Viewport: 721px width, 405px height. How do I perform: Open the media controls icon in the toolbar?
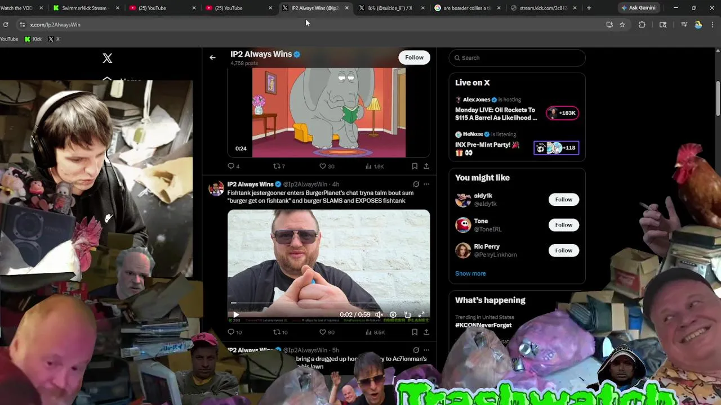click(x=684, y=25)
